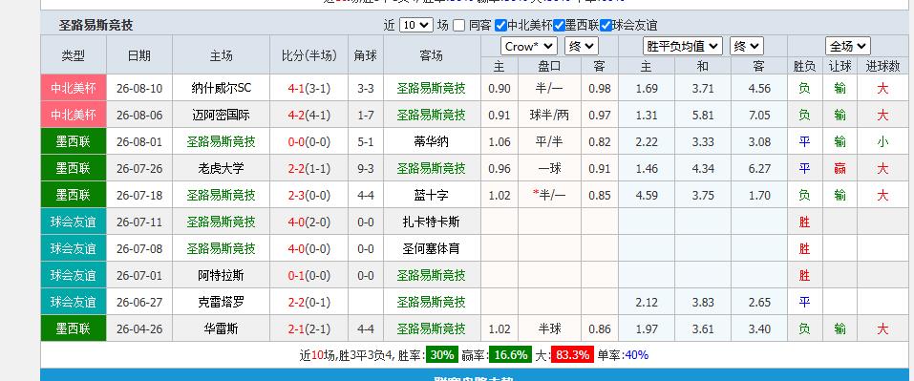The height and width of the screenshot is (381, 914).
Task: Open the 2-3(0-0) score for the 26-07-18 match
Action: tap(308, 196)
